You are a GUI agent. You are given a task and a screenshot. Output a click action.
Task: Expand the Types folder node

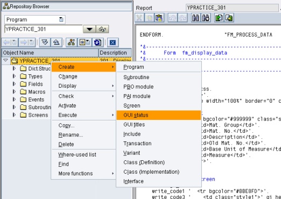pos(14,76)
